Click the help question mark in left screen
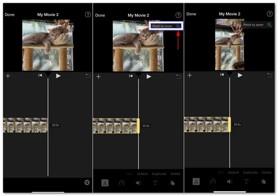278x196 pixels. pos(88,15)
